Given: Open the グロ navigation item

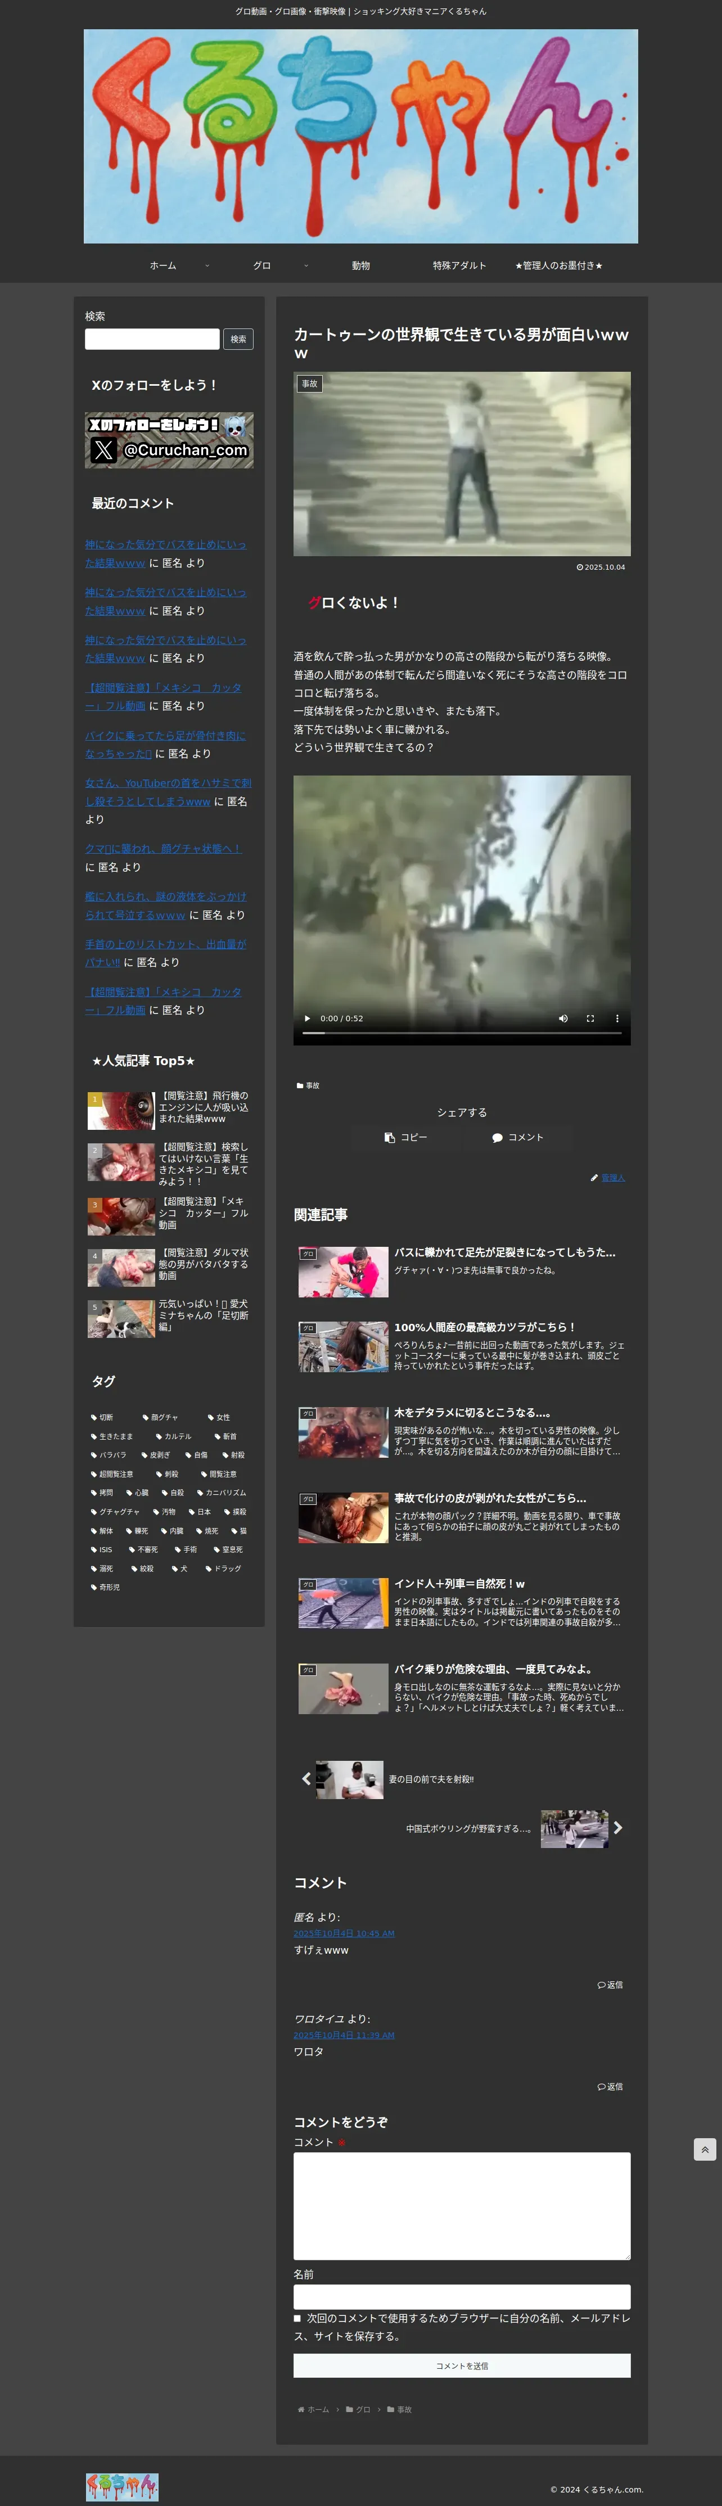Looking at the screenshot, I should tap(261, 265).
